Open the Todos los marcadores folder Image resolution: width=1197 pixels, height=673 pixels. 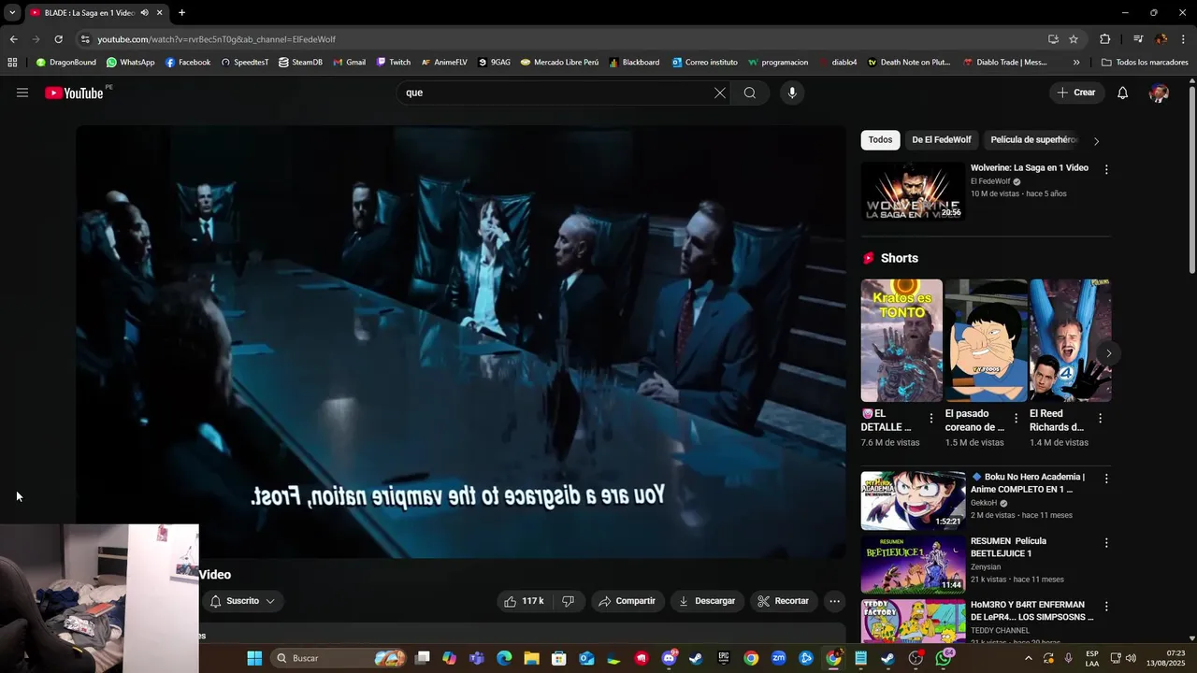point(1145,63)
